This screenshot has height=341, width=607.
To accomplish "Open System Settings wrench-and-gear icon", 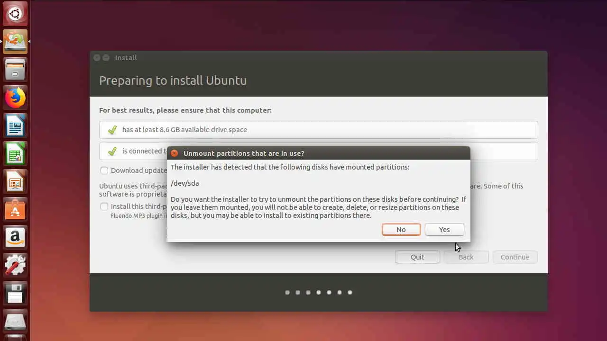I will click(x=15, y=266).
